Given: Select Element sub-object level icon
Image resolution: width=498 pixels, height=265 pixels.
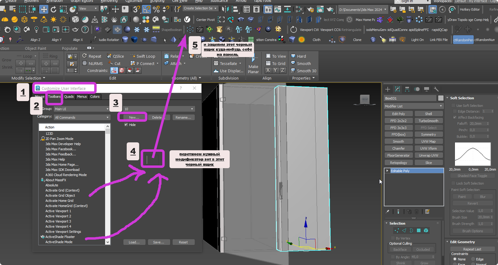Looking at the screenshot, I should tap(426, 230).
